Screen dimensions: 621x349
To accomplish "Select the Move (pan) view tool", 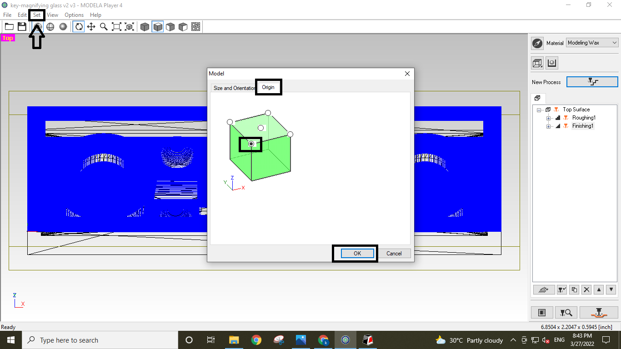I will [91, 27].
